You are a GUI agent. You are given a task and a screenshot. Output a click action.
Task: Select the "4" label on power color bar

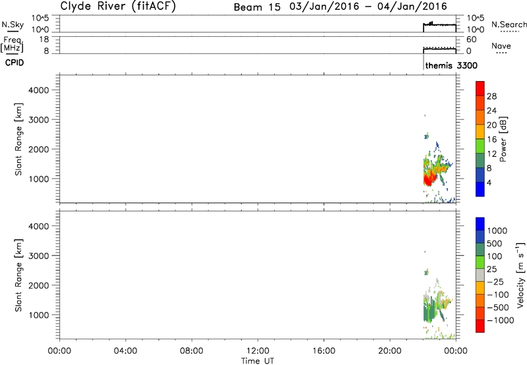tap(489, 183)
